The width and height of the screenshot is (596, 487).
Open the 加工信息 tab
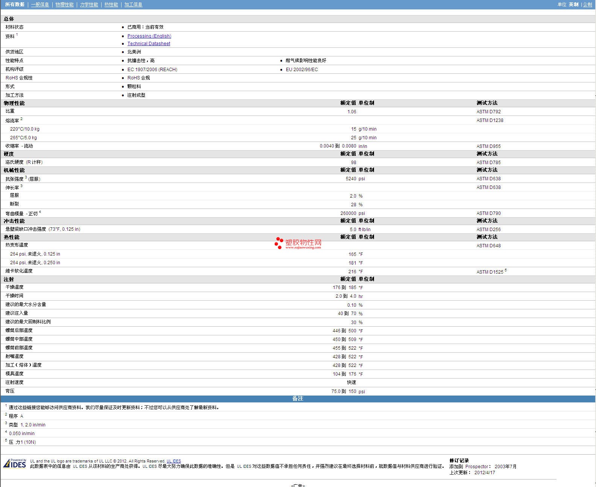pos(133,5)
